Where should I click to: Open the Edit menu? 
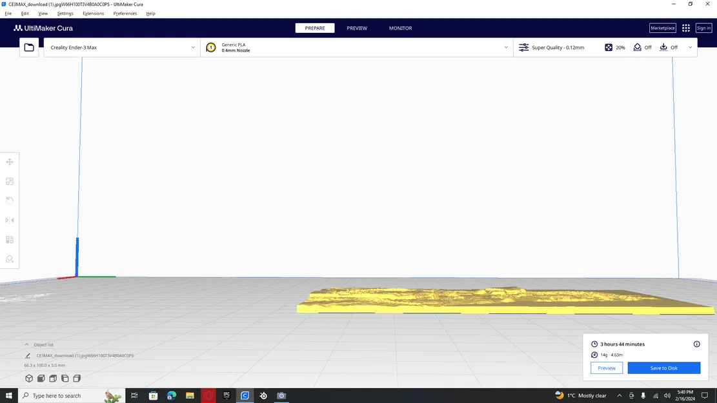coord(25,14)
